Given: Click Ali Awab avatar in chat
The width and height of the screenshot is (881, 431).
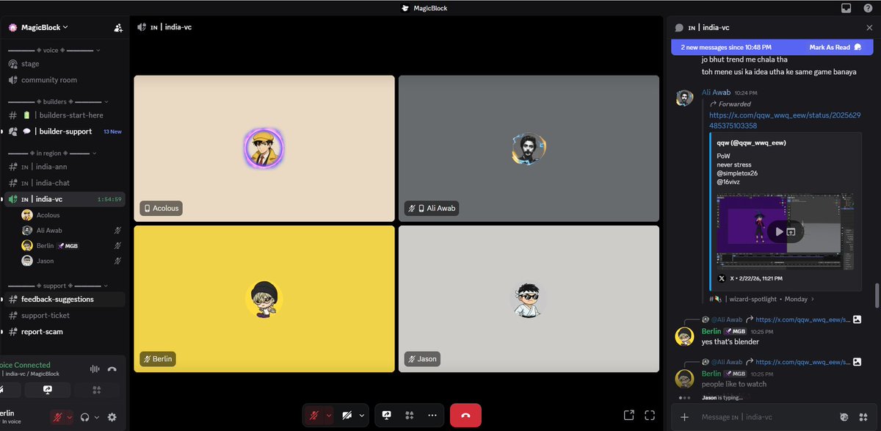Looking at the screenshot, I should click(x=684, y=98).
